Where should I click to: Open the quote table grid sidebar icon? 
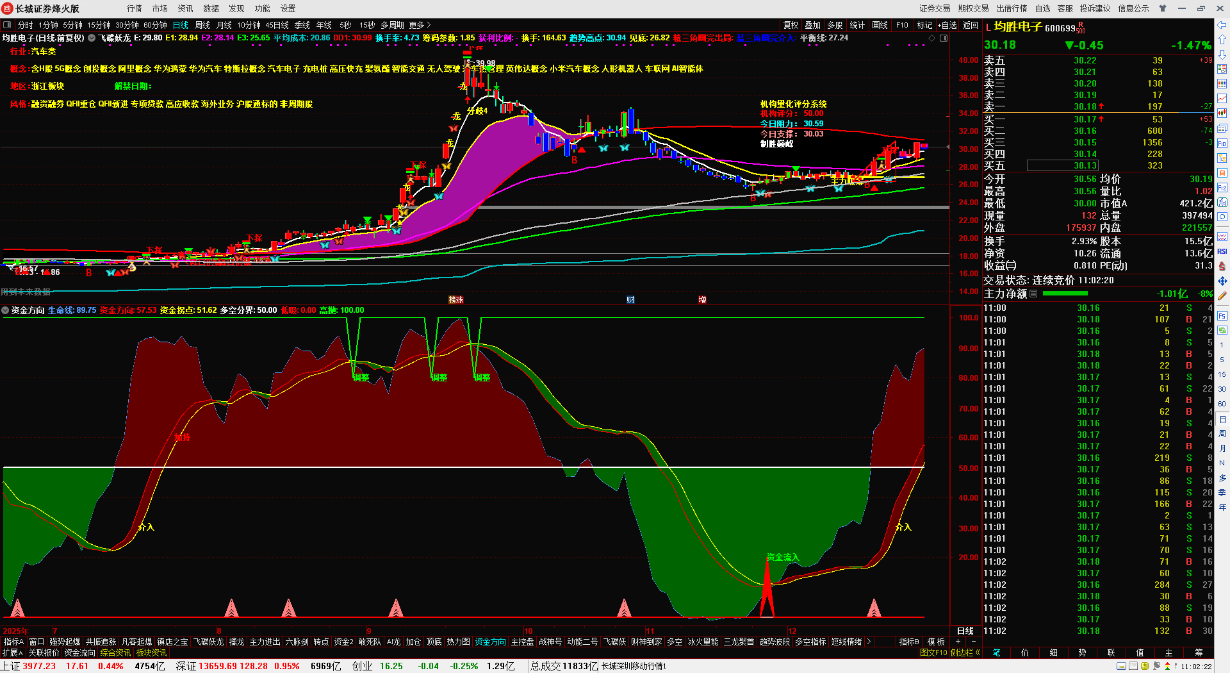click(1222, 83)
